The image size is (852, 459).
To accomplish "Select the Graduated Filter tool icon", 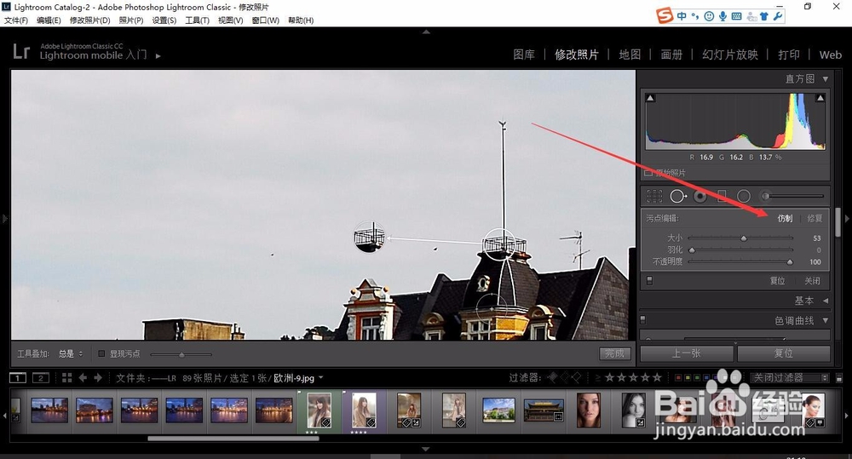I will tap(722, 196).
